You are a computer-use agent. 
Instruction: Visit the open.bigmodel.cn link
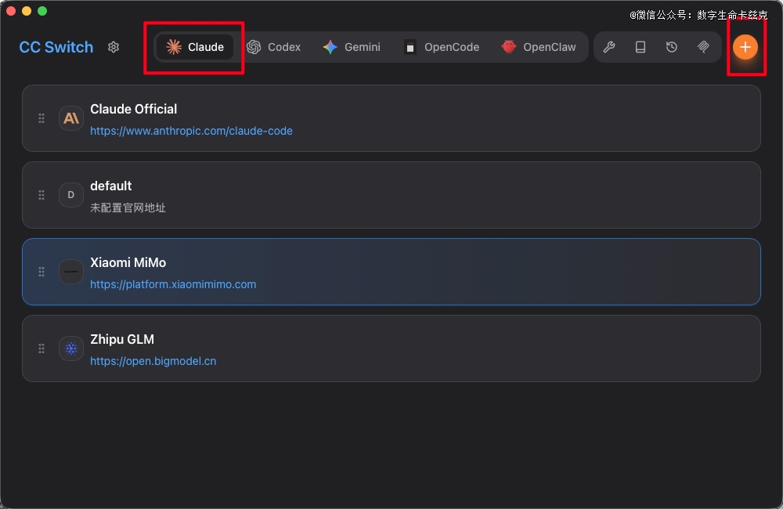153,361
